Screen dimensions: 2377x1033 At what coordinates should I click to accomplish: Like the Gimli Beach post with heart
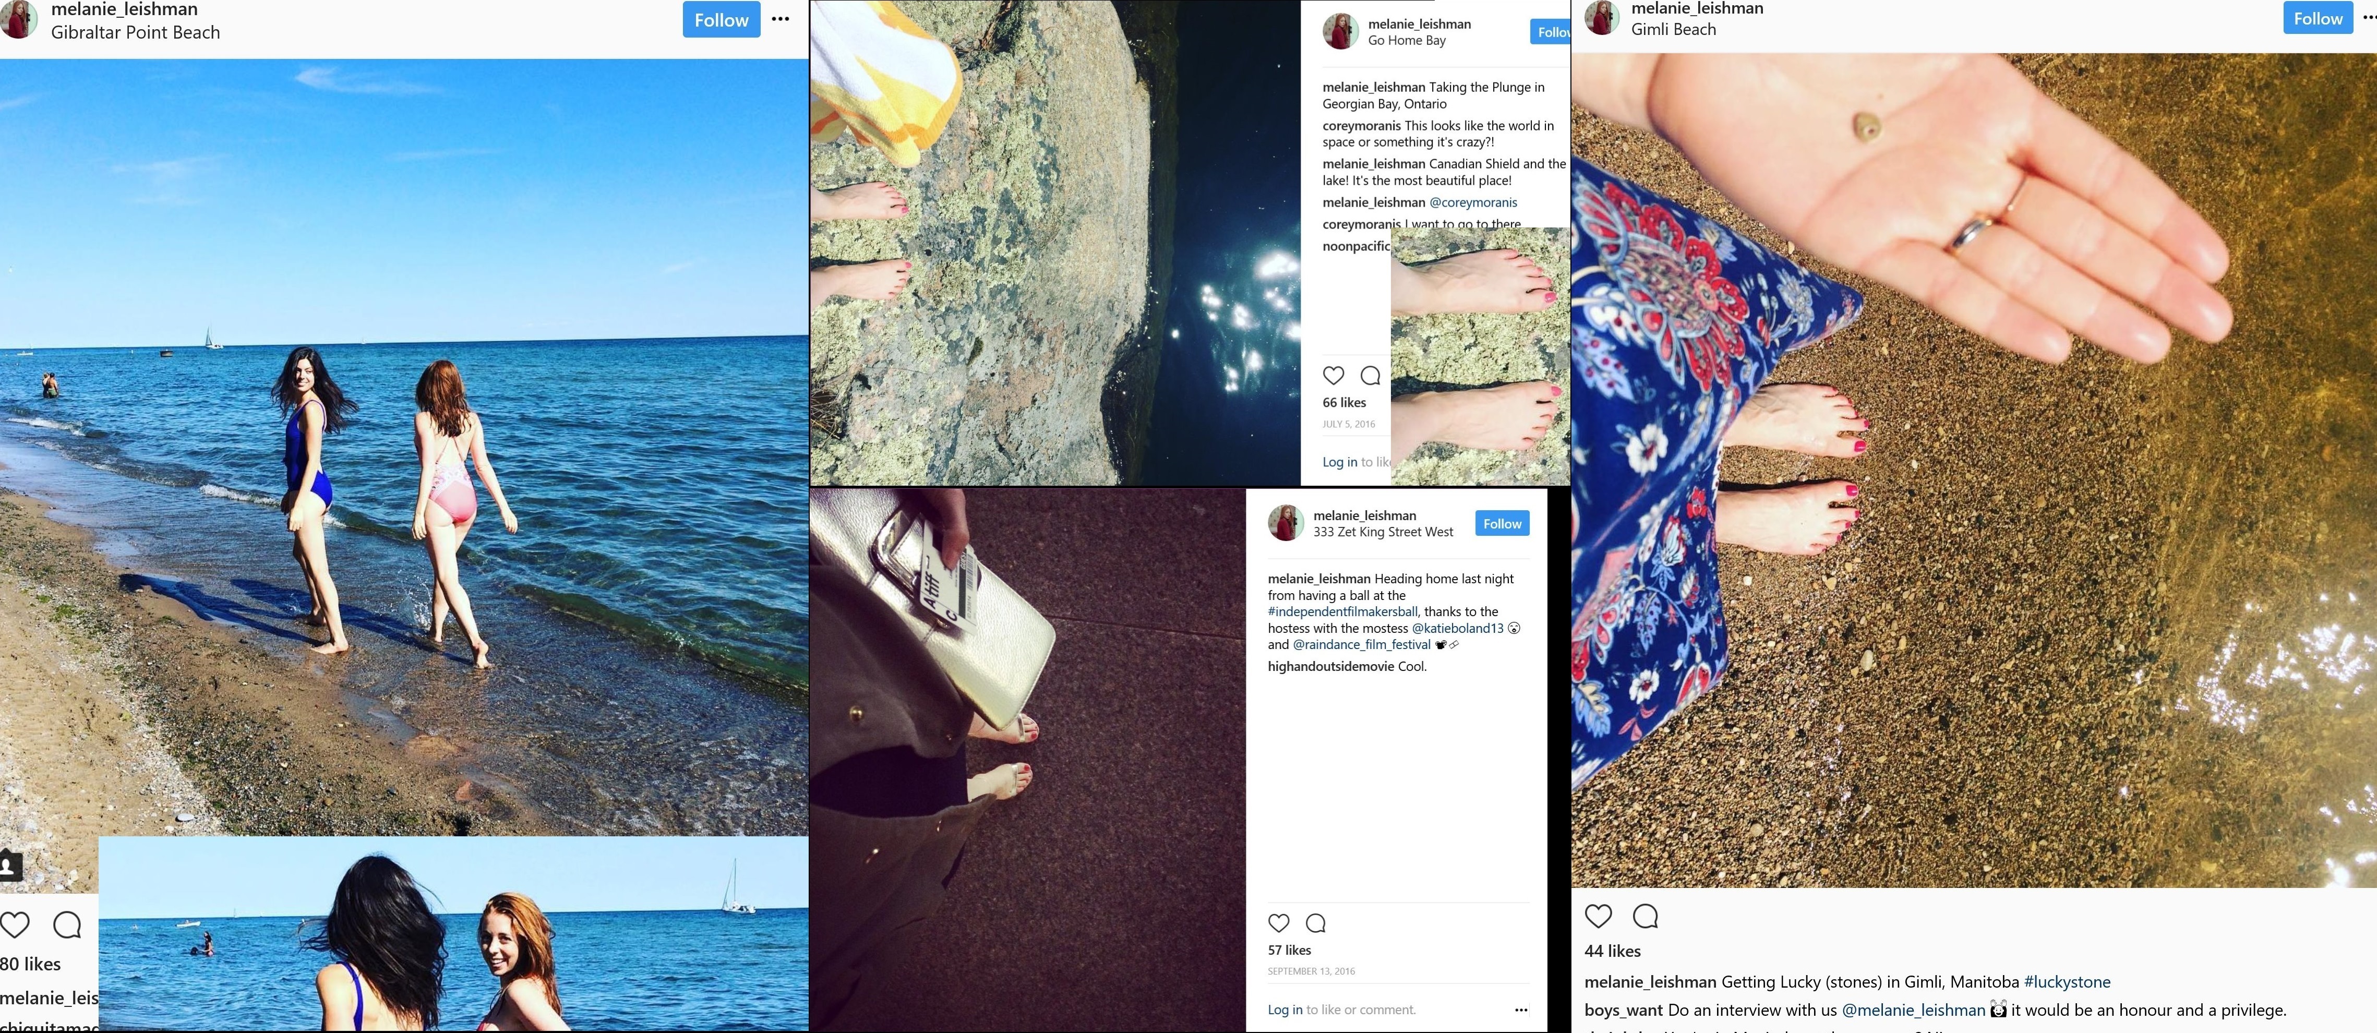coord(1598,915)
